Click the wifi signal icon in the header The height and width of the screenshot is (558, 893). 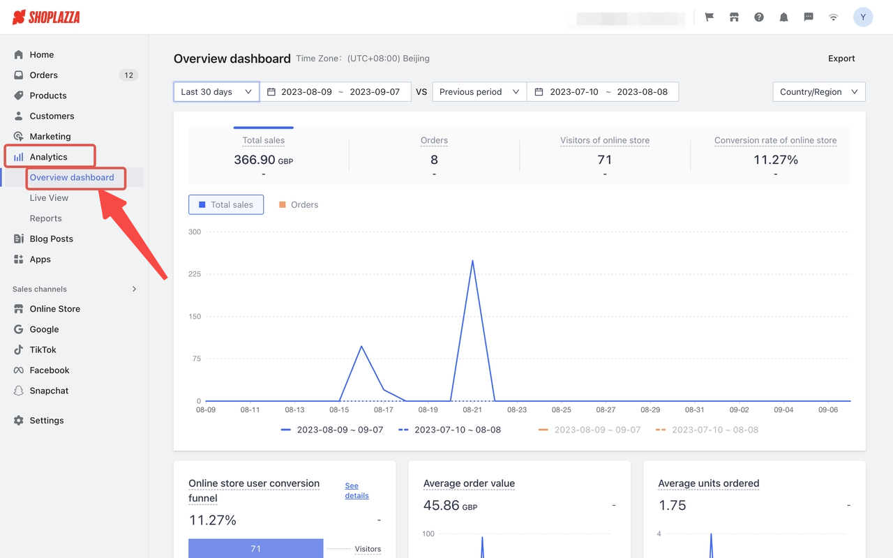tap(833, 17)
